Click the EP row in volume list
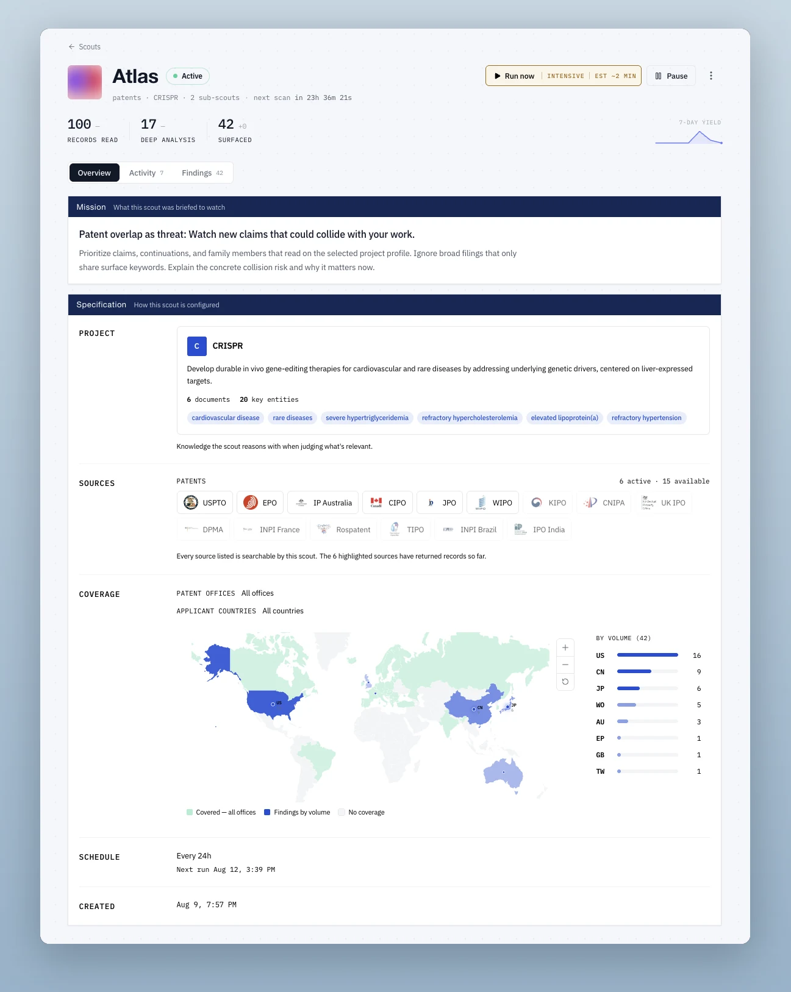Viewport: 791px width, 992px height. tap(648, 738)
